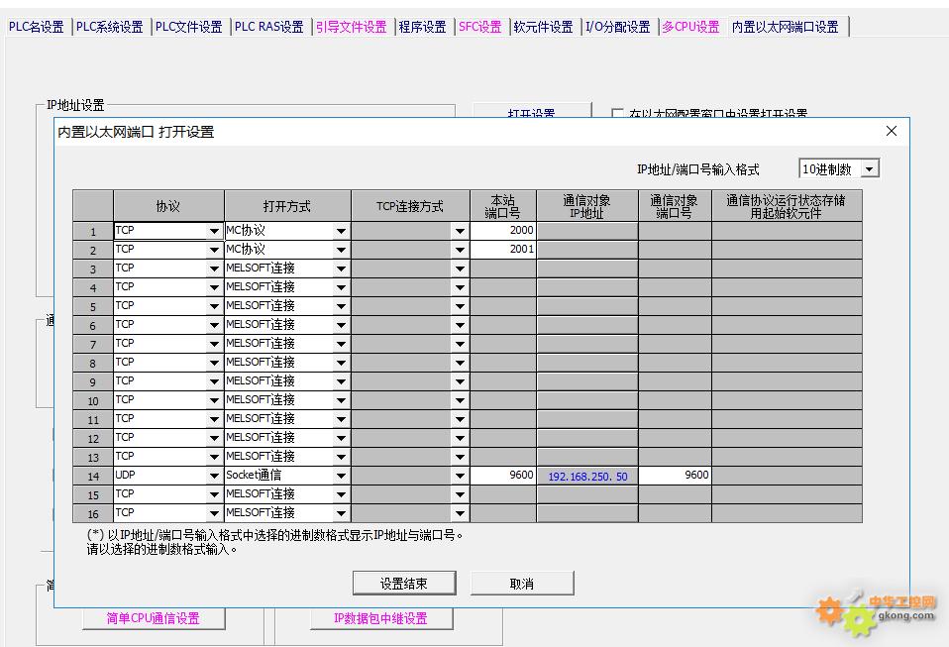Edit local port 2001 in row 2
The width and height of the screenshot is (949, 647).
503,250
